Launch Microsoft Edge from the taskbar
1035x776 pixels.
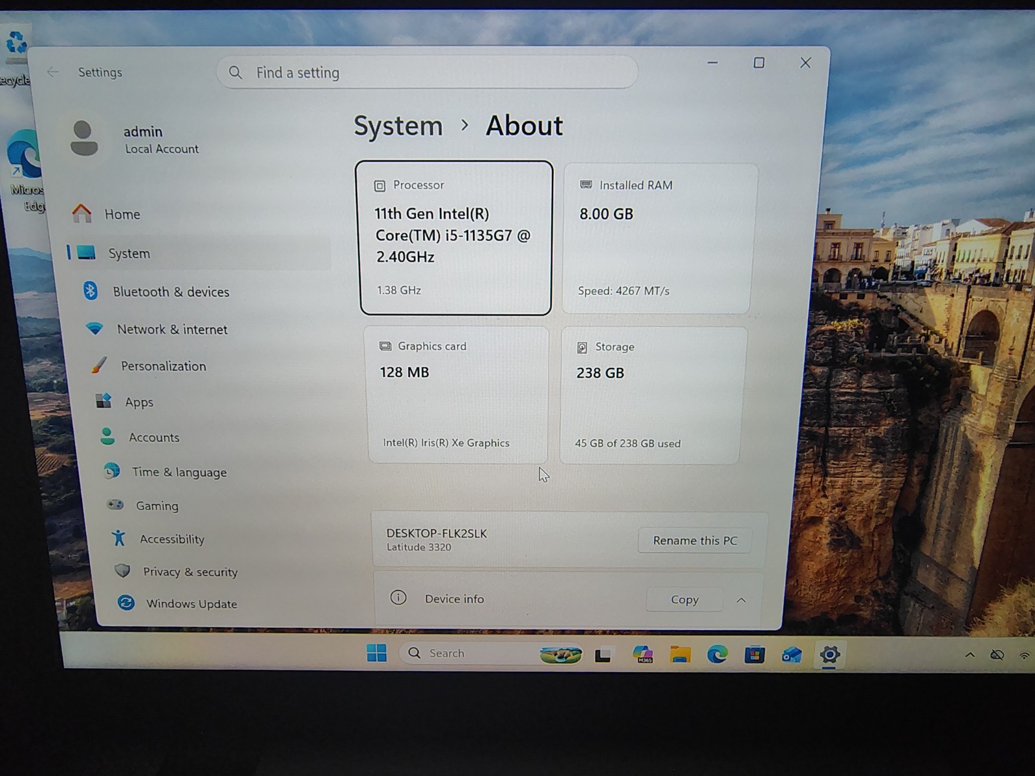click(x=717, y=655)
